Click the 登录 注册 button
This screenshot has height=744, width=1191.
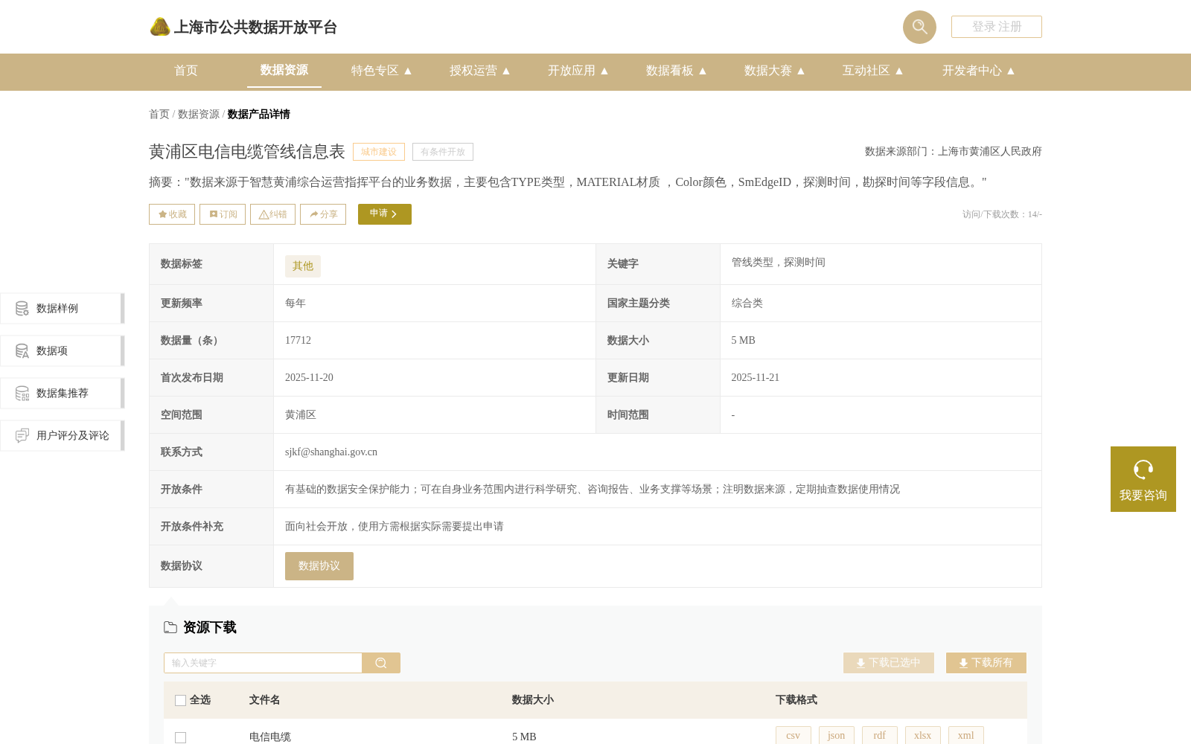[x=997, y=27]
